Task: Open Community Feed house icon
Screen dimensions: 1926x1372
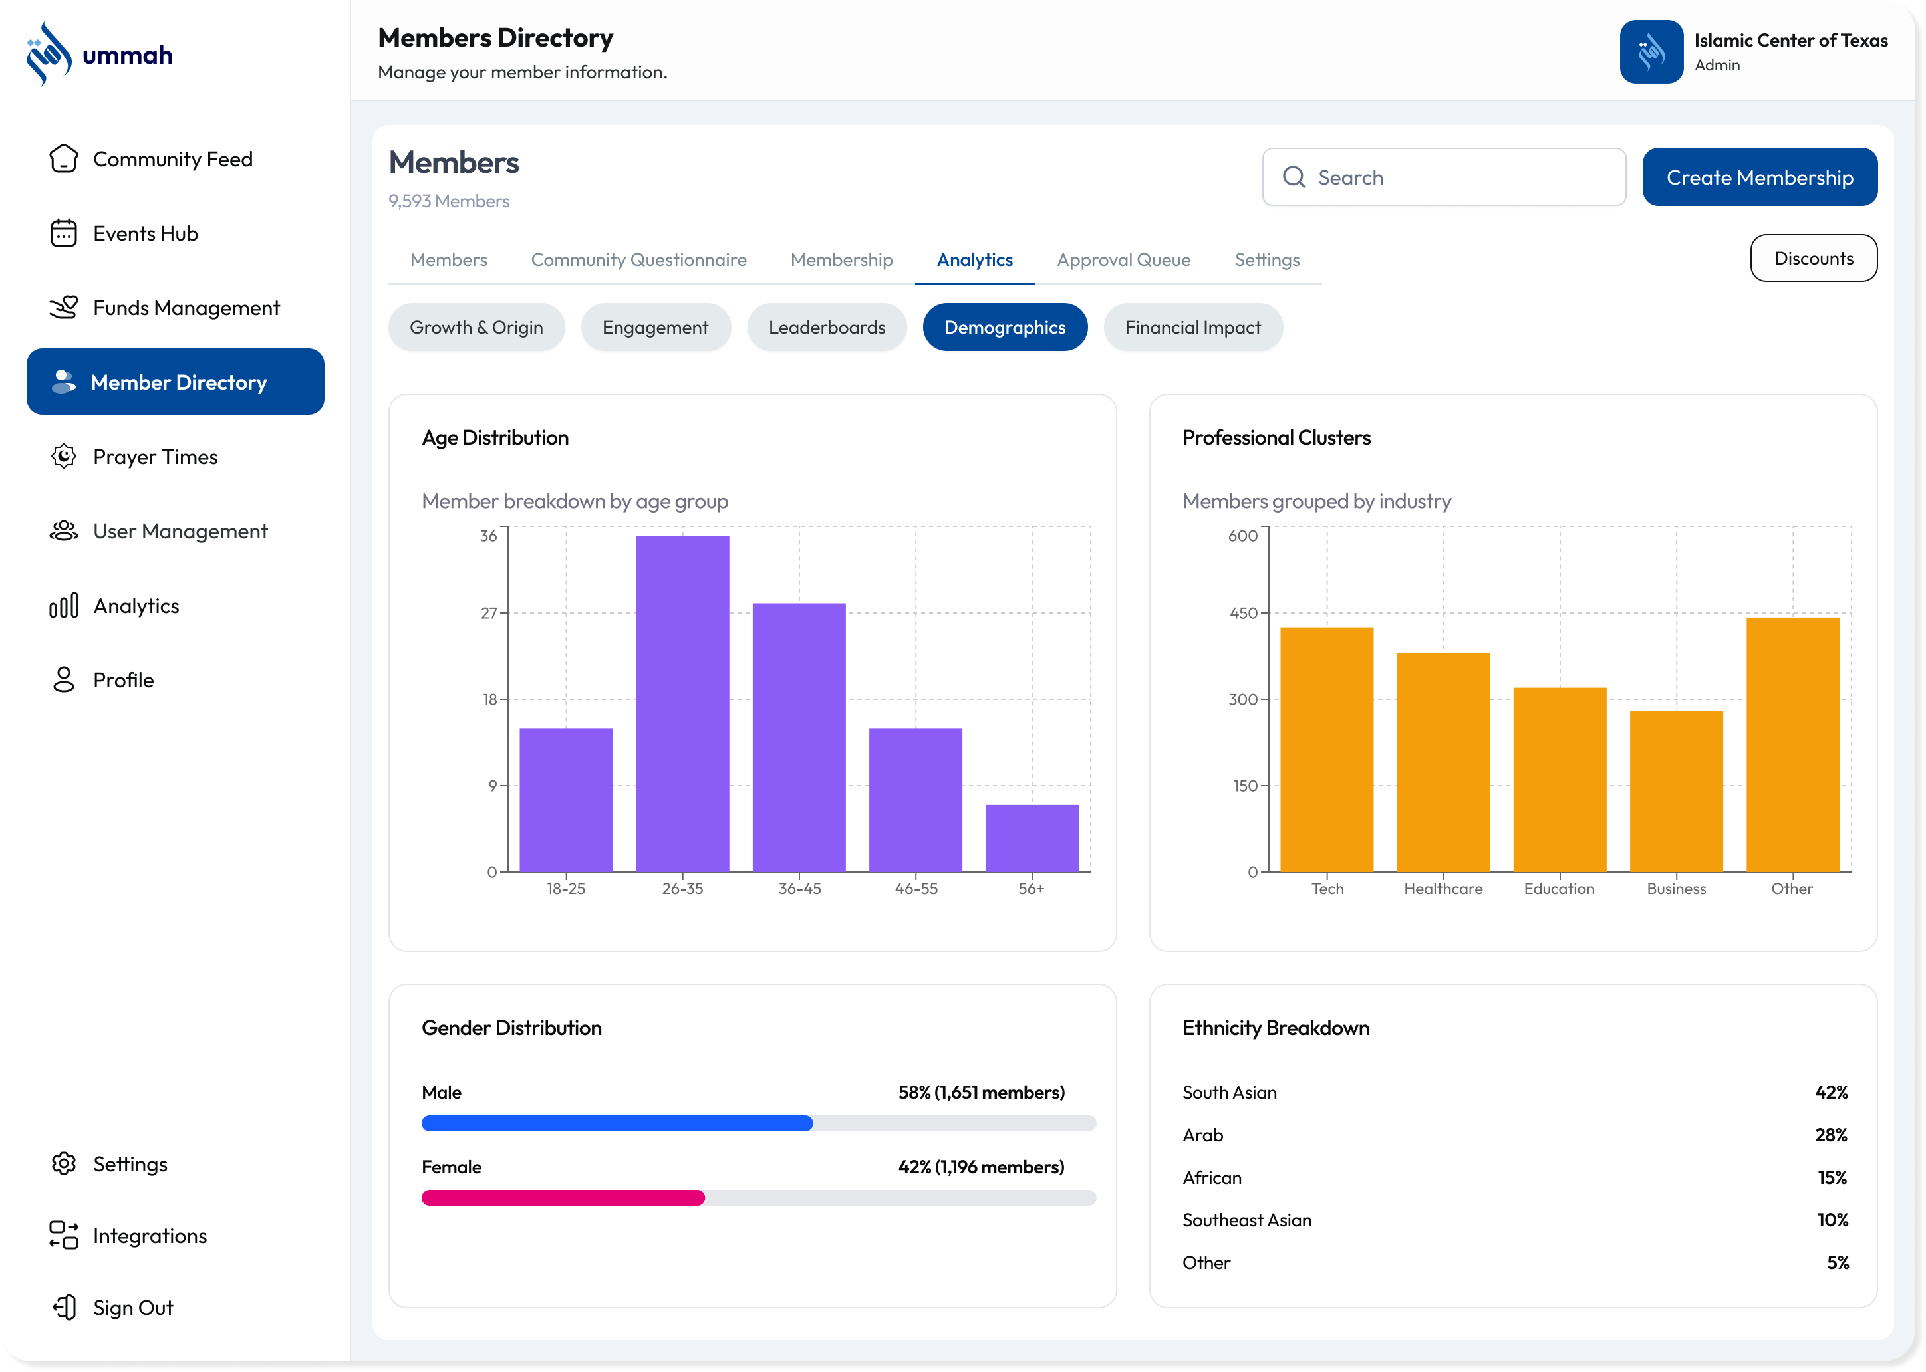Action: 63,159
